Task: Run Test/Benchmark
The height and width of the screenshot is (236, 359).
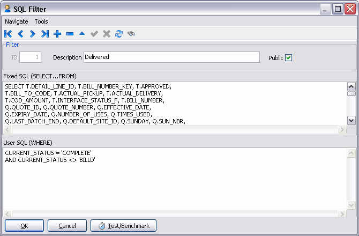Action: tap(123, 226)
